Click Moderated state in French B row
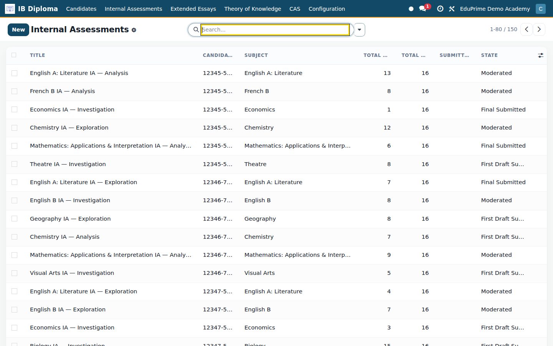 coord(496,91)
